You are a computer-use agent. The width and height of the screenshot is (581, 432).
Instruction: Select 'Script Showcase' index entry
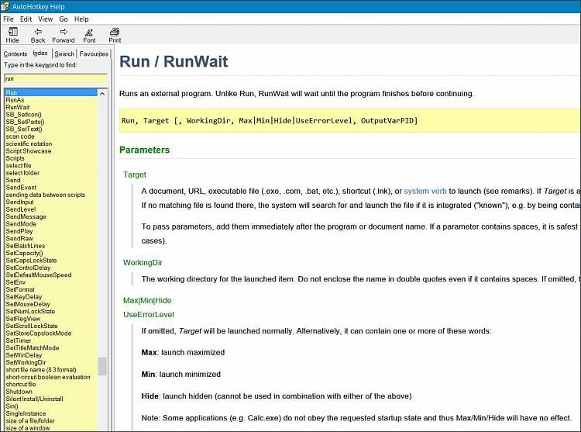tap(29, 151)
